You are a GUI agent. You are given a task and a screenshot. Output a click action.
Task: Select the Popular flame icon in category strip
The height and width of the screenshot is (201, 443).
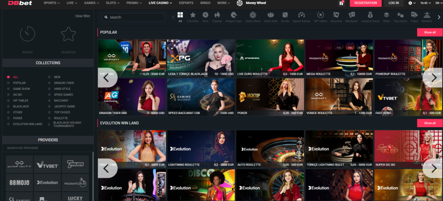(217, 15)
